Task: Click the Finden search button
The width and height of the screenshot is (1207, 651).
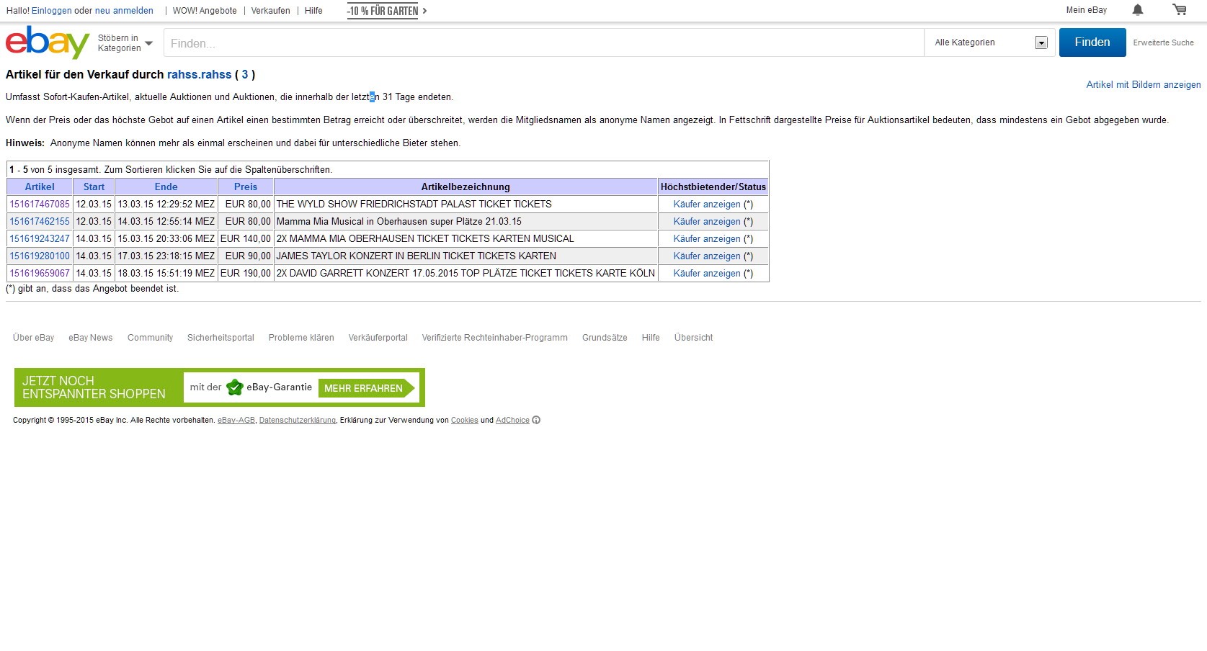Action: (x=1092, y=42)
